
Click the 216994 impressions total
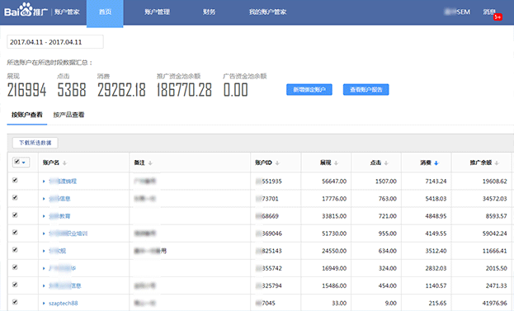point(27,90)
